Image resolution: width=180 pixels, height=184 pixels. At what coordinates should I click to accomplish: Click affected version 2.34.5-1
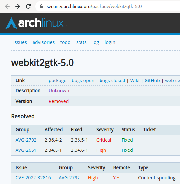click(x=53, y=150)
